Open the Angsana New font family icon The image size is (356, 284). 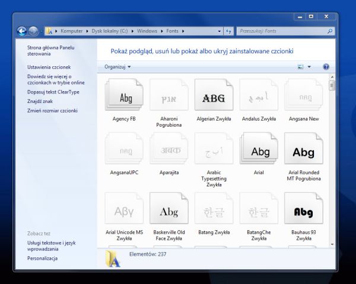click(x=304, y=95)
